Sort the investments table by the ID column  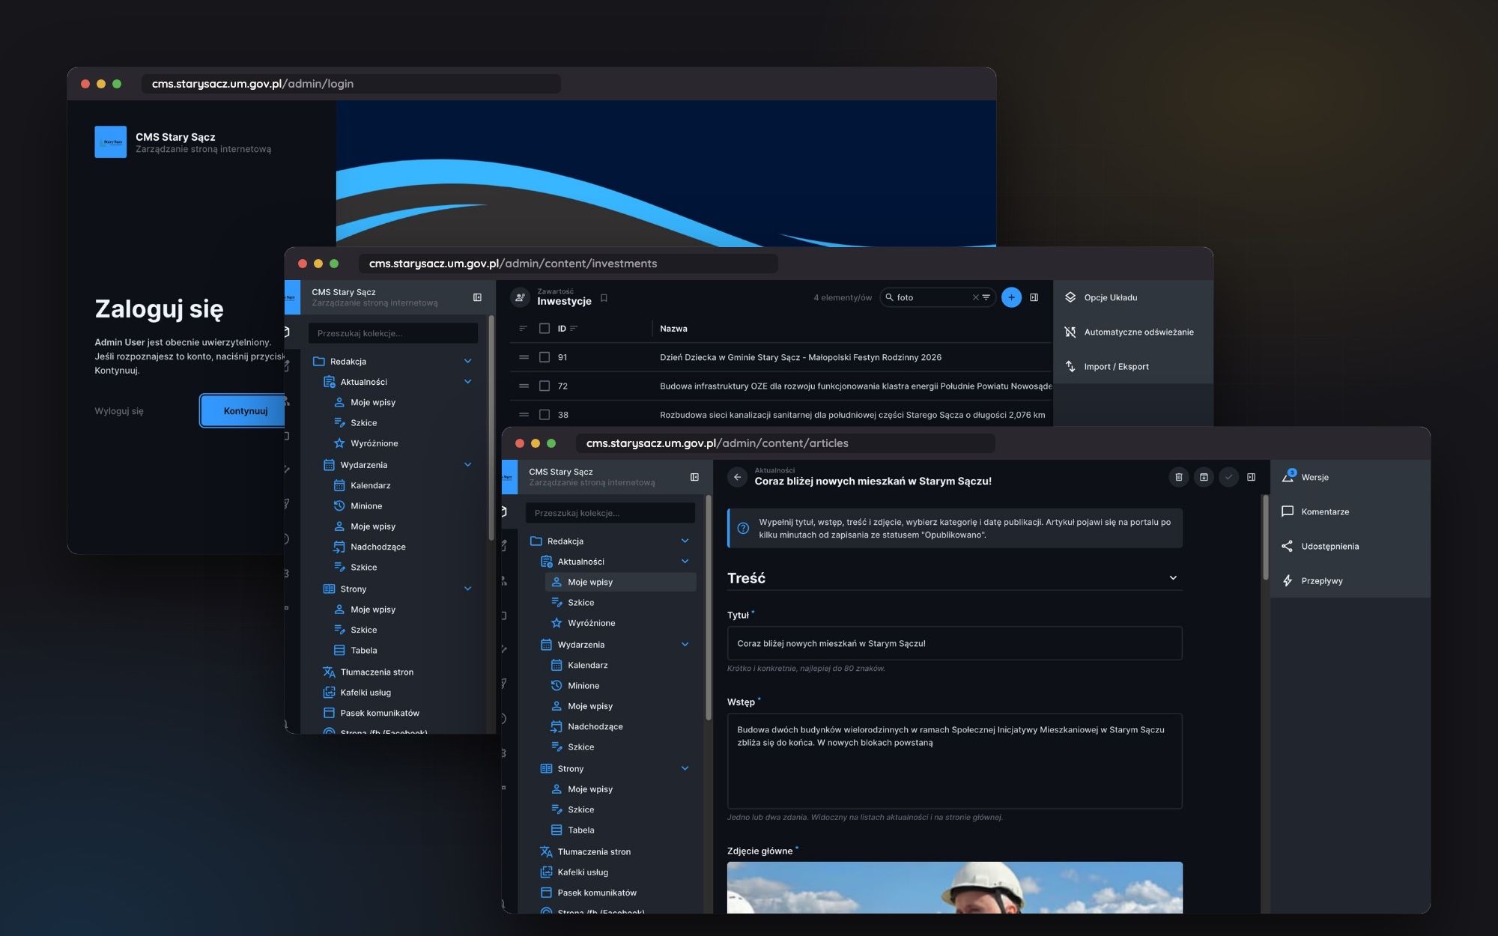click(x=567, y=329)
